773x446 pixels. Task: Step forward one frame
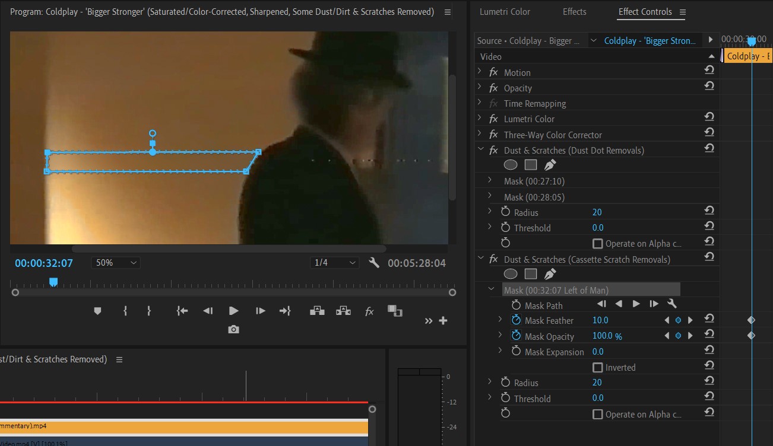[260, 310]
